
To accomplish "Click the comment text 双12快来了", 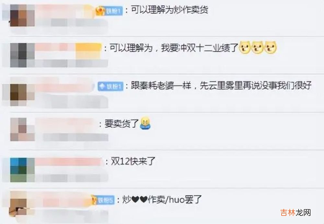I will (133, 161).
